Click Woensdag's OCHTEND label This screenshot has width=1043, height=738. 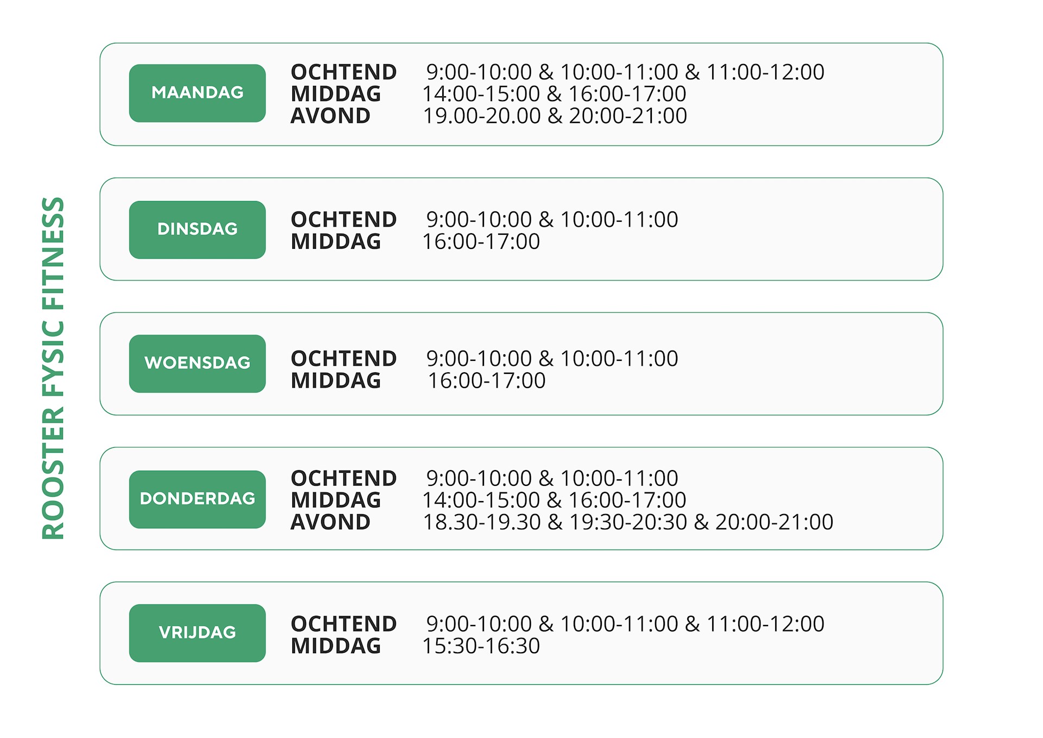pos(343,359)
